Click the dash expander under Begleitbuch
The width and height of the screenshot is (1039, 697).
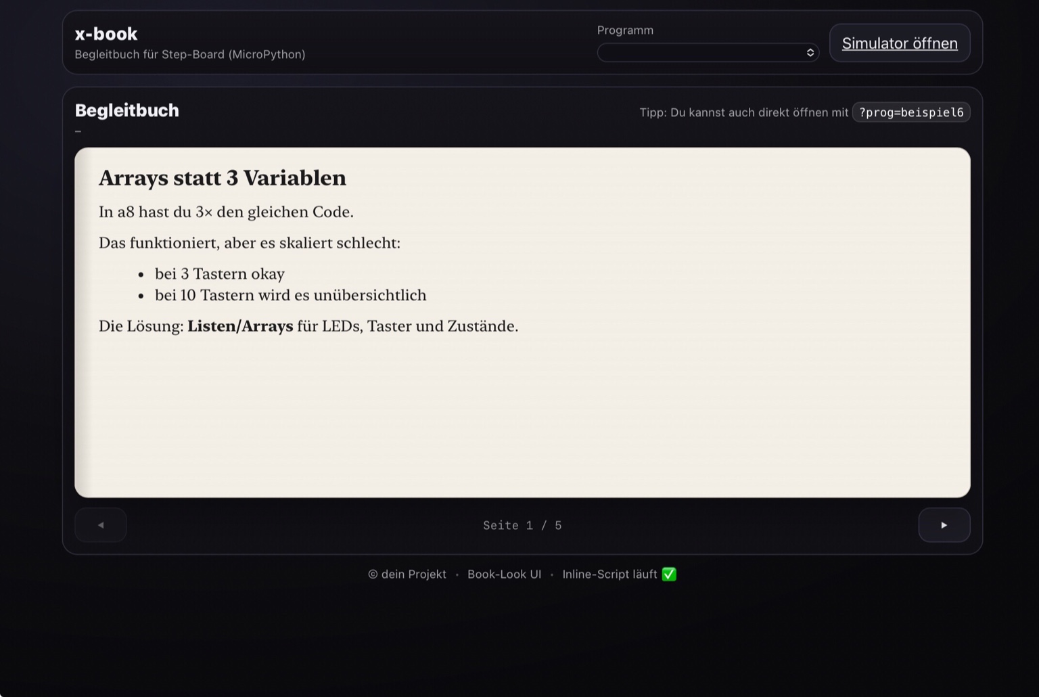click(78, 131)
